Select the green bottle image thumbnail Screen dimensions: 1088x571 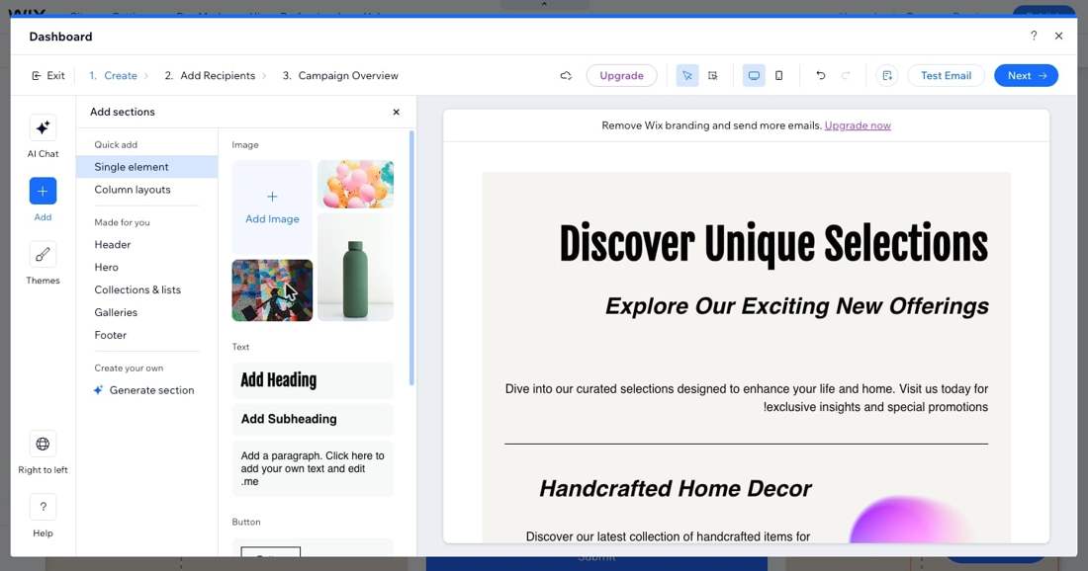click(355, 268)
